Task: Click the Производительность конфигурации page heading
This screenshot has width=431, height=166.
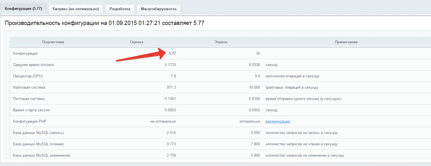Action: [x=104, y=23]
